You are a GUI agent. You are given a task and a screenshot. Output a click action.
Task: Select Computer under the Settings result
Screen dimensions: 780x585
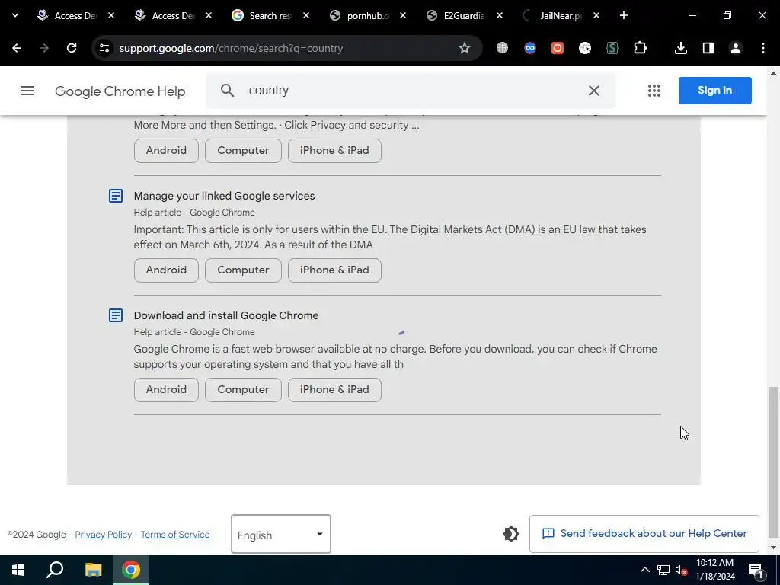pos(243,150)
